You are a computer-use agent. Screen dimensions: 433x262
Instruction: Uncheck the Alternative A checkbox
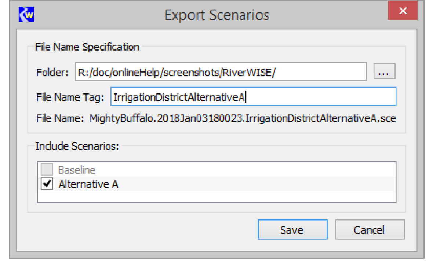coord(47,184)
